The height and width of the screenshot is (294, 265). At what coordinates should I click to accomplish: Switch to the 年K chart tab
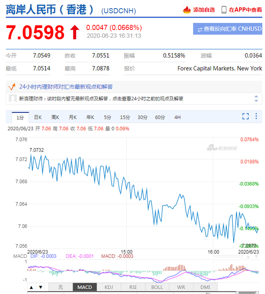click(90, 117)
